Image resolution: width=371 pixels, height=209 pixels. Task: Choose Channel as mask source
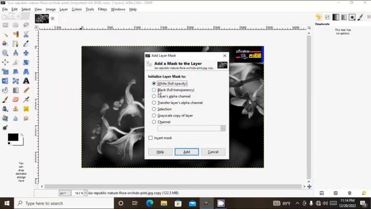point(161,122)
